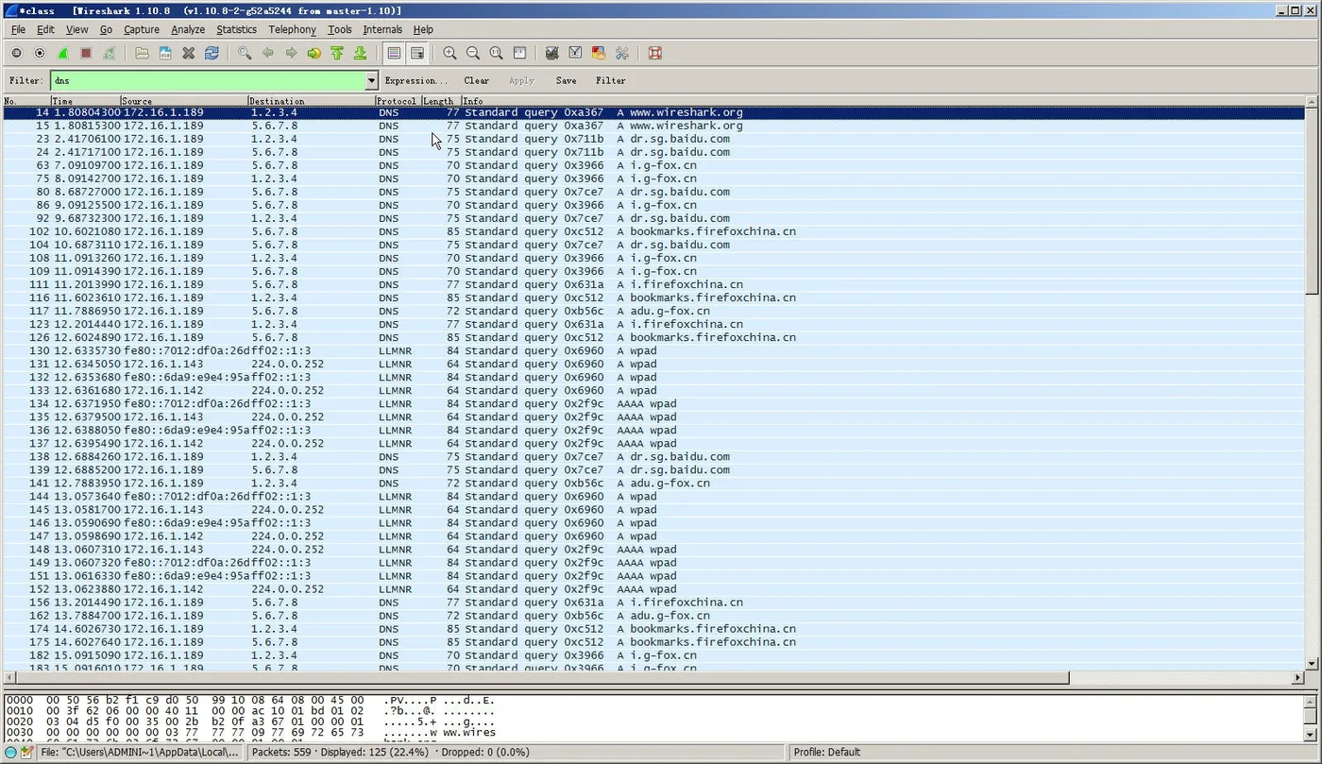
Task: Find a packet (magnifier icon)
Action: click(245, 54)
